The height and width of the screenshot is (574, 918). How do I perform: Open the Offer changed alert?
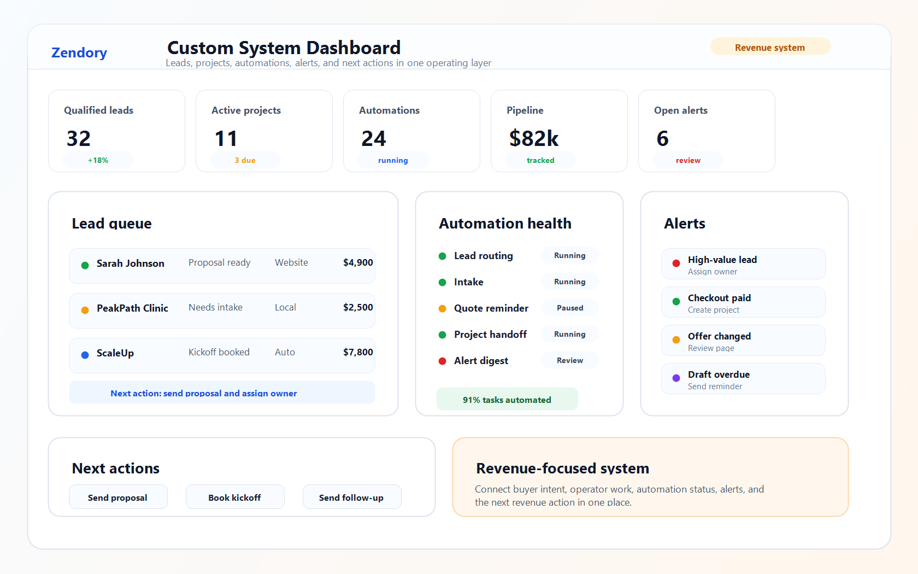tap(743, 341)
